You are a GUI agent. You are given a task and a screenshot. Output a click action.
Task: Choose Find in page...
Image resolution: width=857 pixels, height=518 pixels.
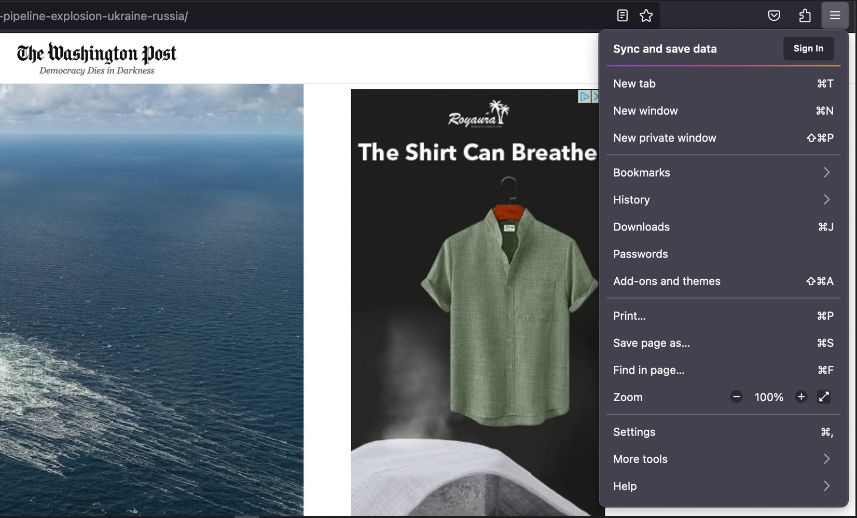click(x=648, y=370)
